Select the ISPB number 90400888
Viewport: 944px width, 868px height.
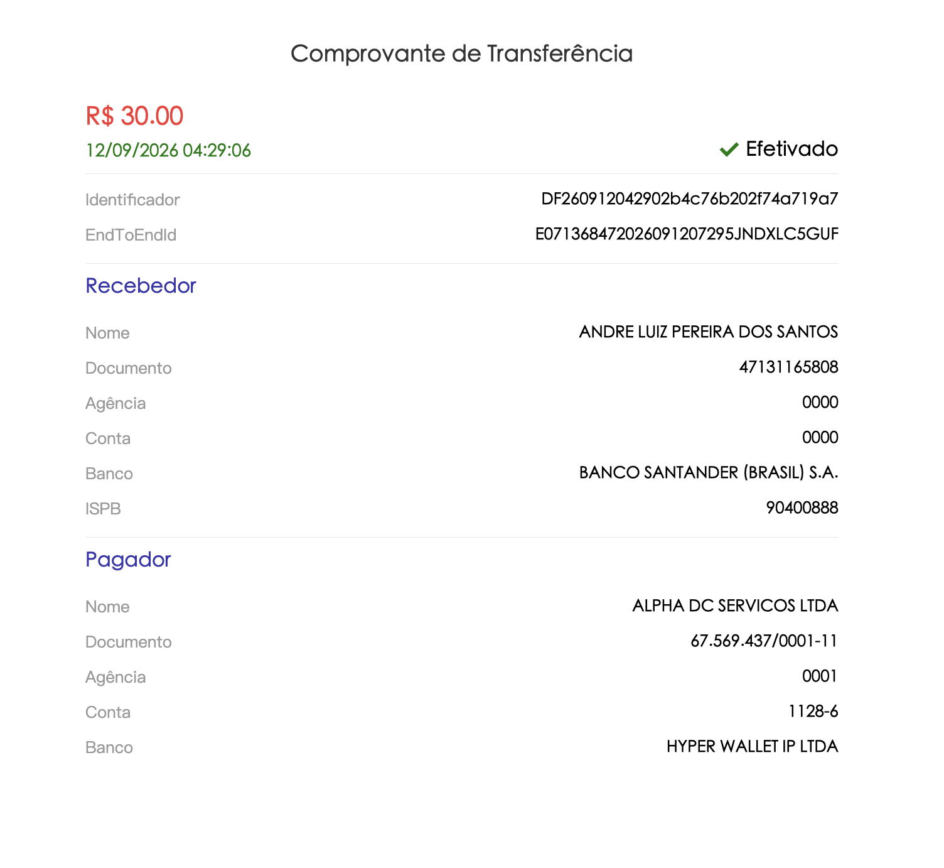(x=802, y=507)
